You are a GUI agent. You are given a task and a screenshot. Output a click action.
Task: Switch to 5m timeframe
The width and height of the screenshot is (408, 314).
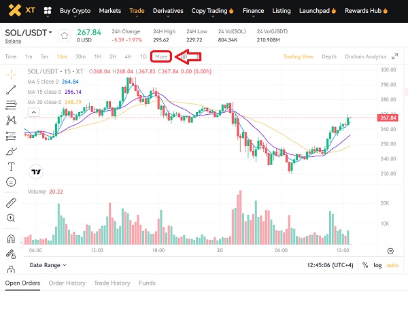pyautogui.click(x=44, y=56)
